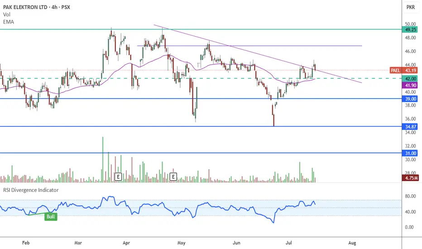Click the purple 41.90 EMA value label
Screen dimensions: 422x249
pos(410,85)
